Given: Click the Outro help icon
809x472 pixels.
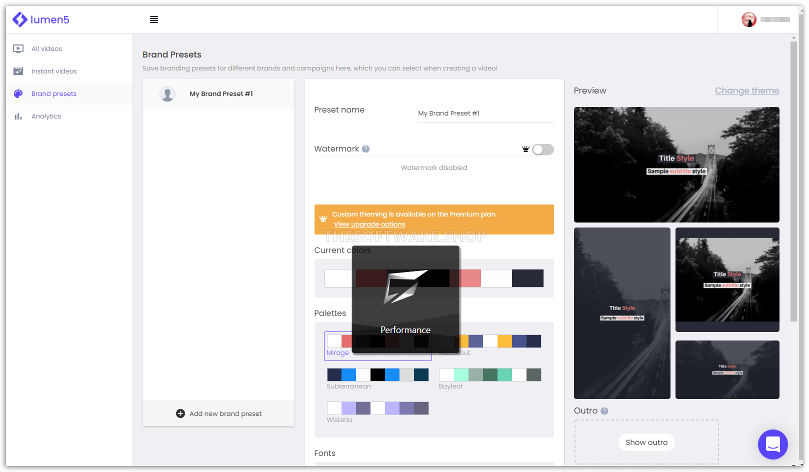Looking at the screenshot, I should pyautogui.click(x=605, y=410).
